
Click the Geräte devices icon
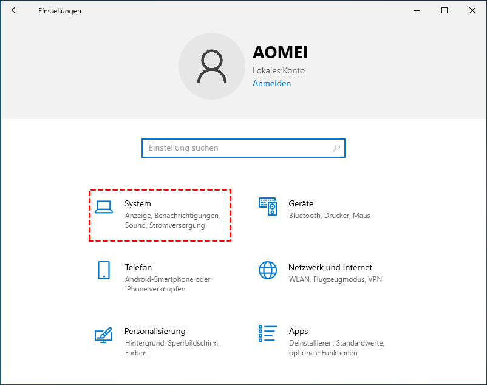click(268, 207)
